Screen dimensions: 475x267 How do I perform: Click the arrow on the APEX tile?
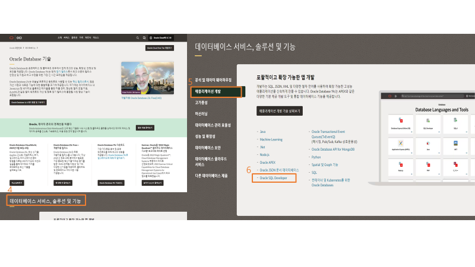click(411, 153)
